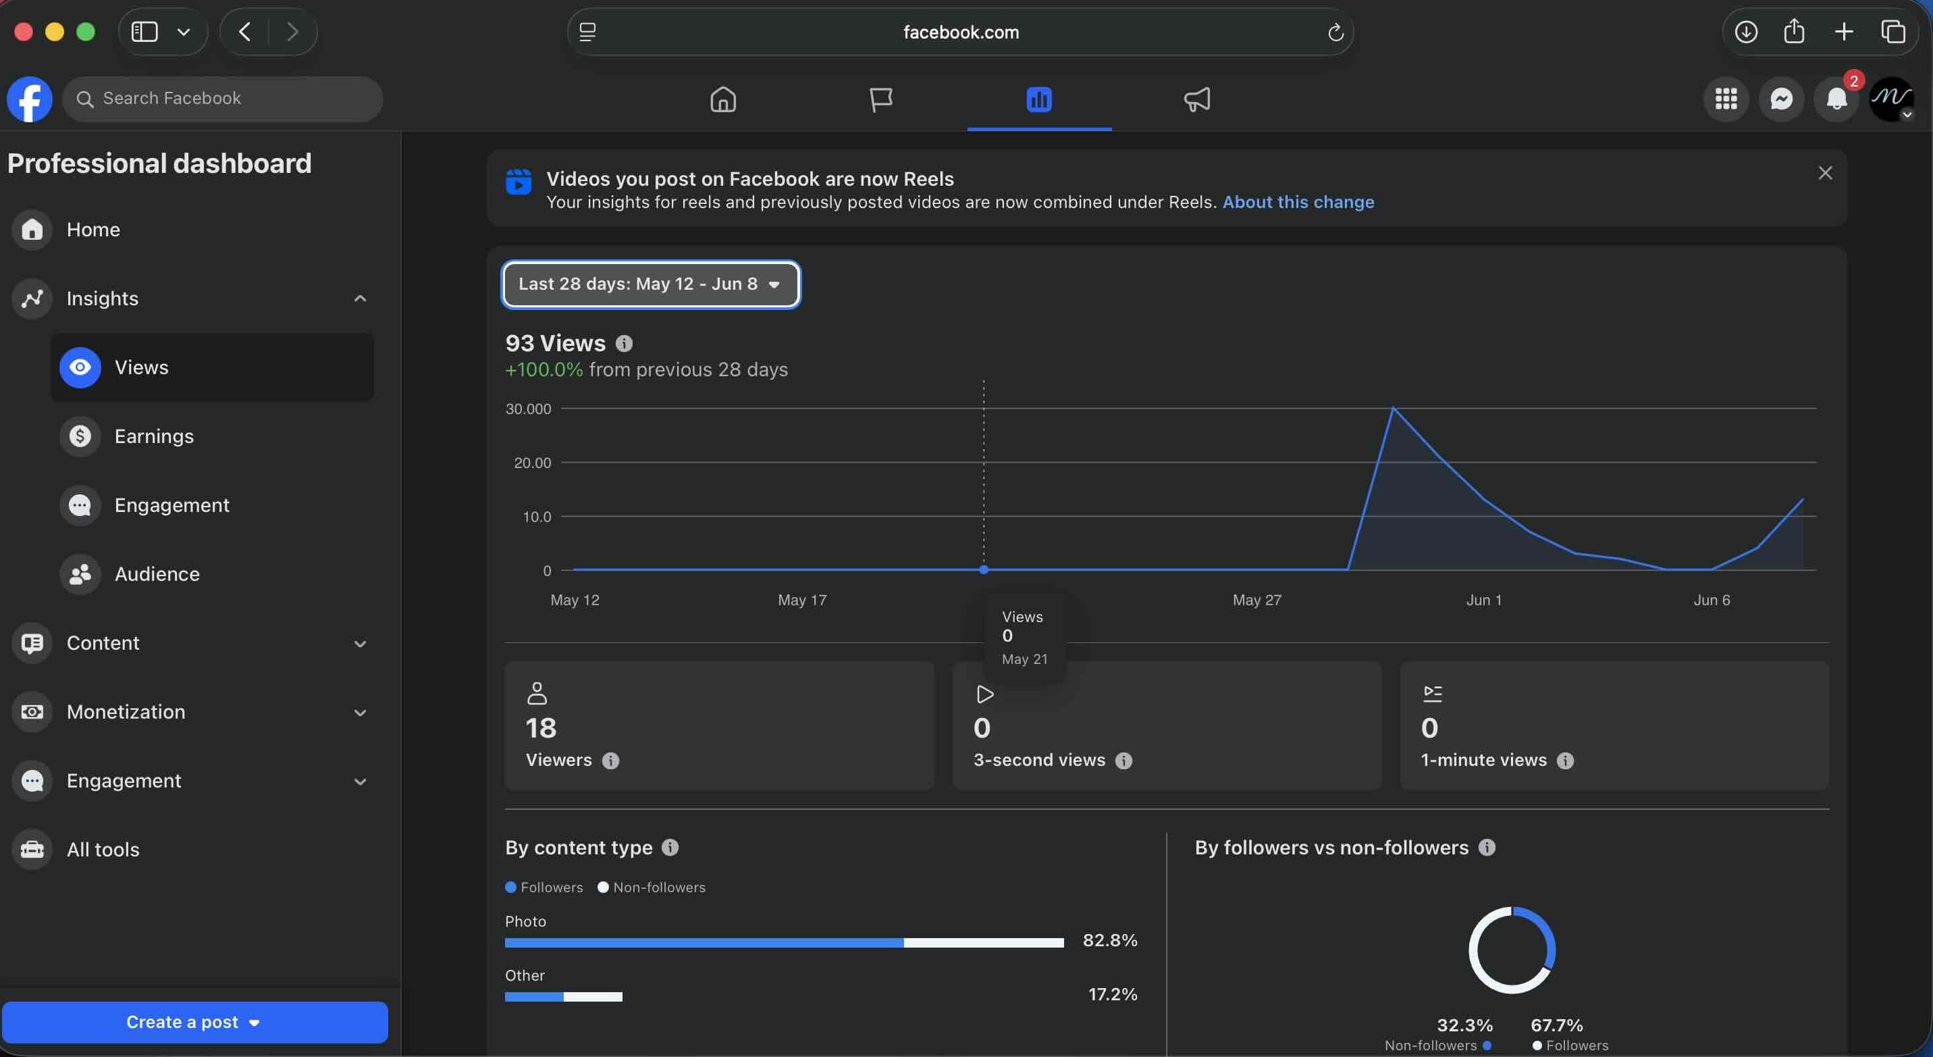The height and width of the screenshot is (1057, 1933).
Task: Expand the Monetization section
Action: pyautogui.click(x=360, y=713)
